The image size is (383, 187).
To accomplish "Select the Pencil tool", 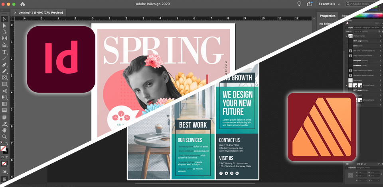I will pos(4,71).
